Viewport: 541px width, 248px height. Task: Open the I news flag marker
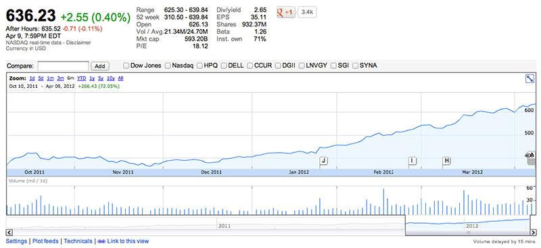413,161
